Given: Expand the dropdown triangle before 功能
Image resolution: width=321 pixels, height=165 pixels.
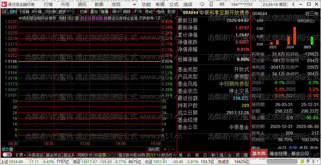Looking at the screenshot, I should pyautogui.click(x=134, y=4).
